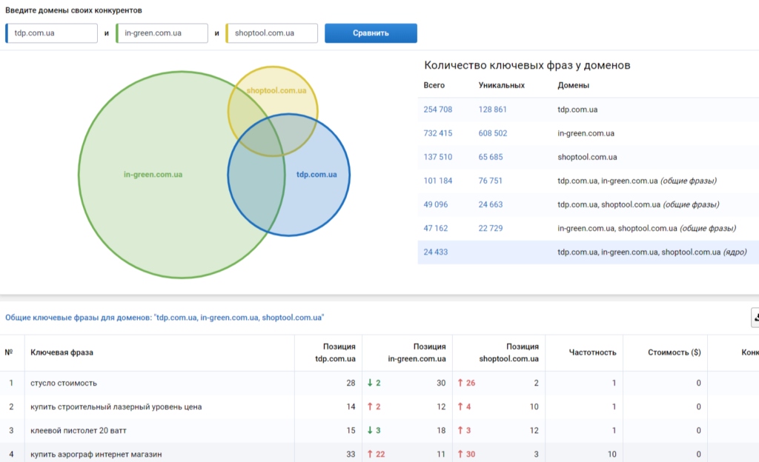This screenshot has width=759, height=462.
Task: Select the shoptool.com.ua domain input field
Action: [x=272, y=33]
